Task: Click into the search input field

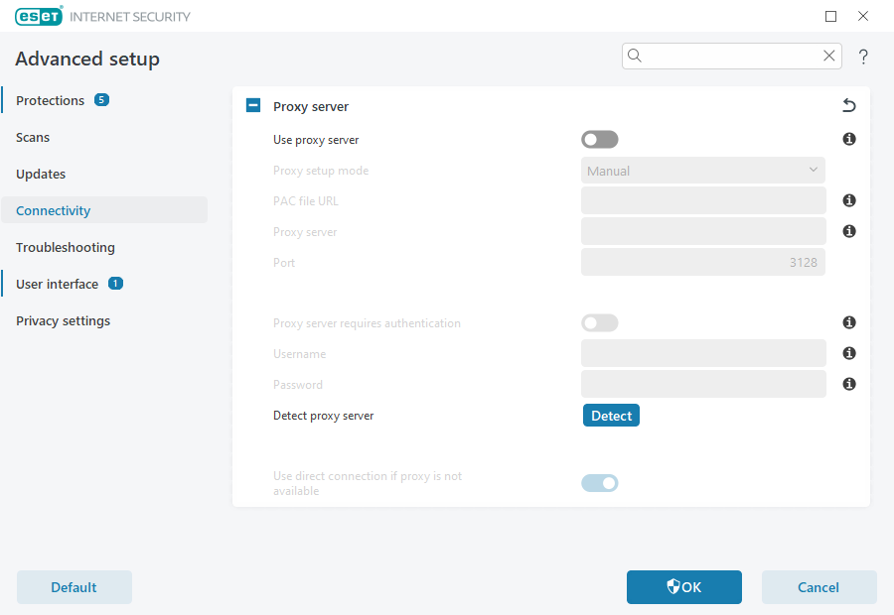Action: pos(732,56)
